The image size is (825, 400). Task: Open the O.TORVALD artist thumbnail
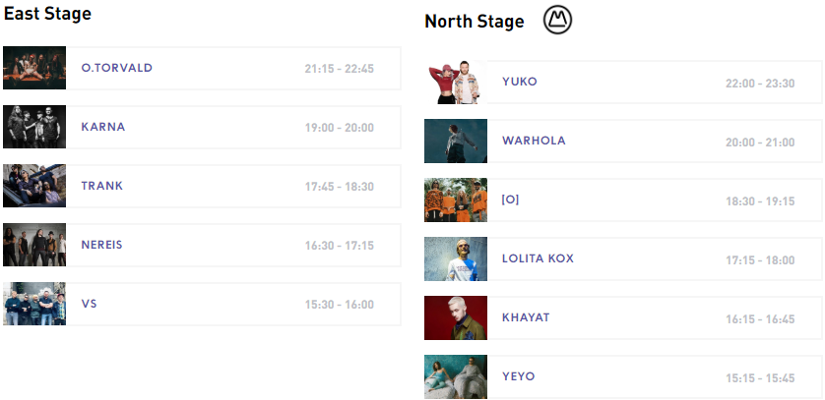(x=34, y=68)
